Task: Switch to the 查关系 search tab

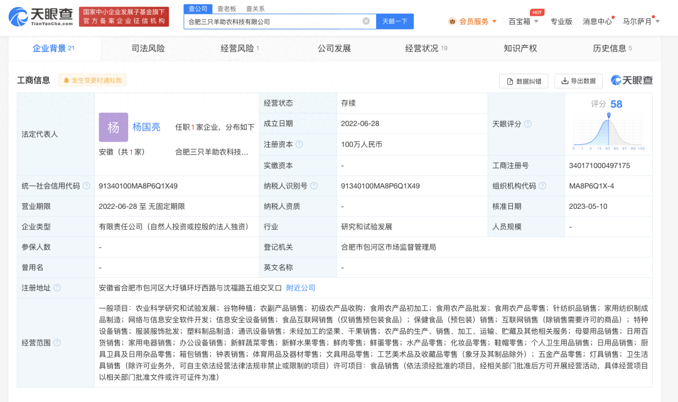Action: coord(255,9)
